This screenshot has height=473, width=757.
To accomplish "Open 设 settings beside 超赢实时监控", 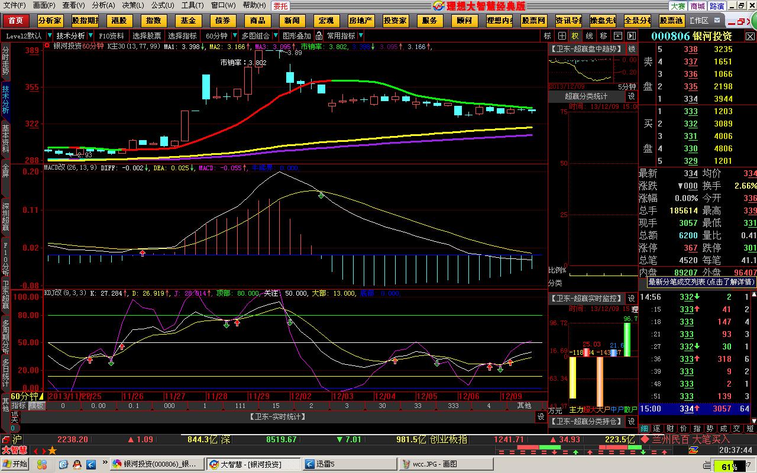I will 631,299.
